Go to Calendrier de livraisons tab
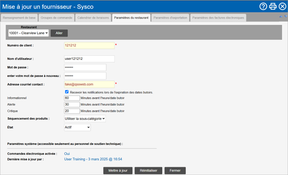 (93, 18)
